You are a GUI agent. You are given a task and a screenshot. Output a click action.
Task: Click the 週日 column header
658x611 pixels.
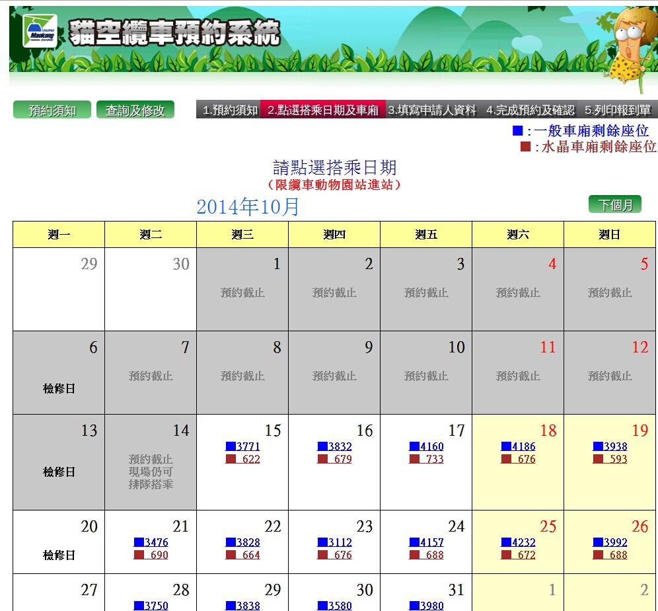click(x=610, y=234)
